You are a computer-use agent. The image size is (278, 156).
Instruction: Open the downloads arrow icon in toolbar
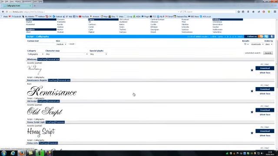pyautogui.click(x=248, y=12)
